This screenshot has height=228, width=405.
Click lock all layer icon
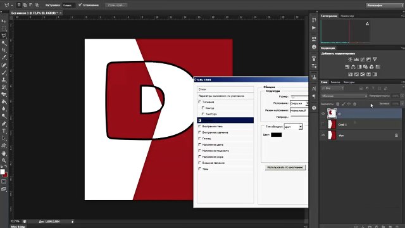354,104
